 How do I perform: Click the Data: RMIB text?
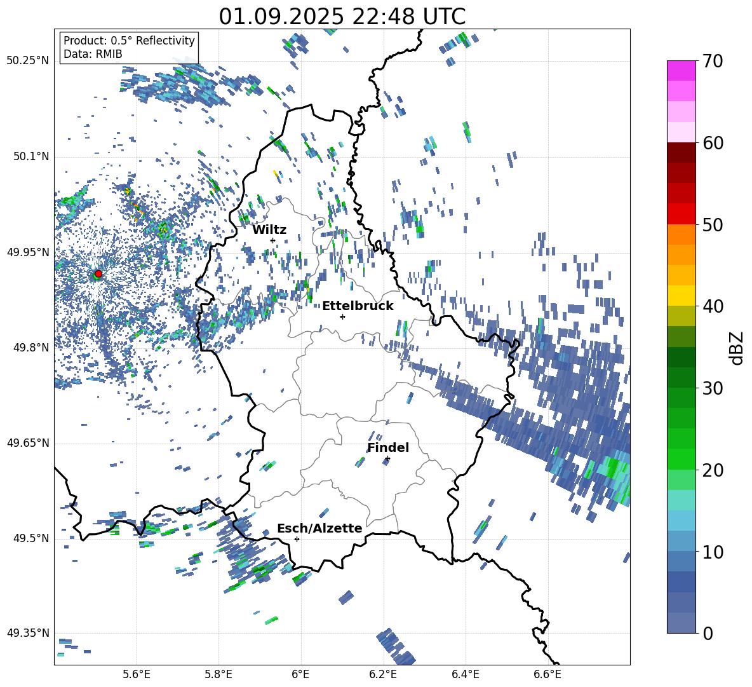tap(93, 54)
